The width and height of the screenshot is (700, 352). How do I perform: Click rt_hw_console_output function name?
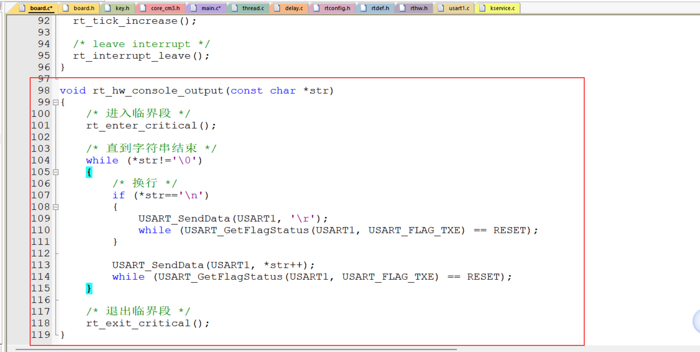click(158, 91)
